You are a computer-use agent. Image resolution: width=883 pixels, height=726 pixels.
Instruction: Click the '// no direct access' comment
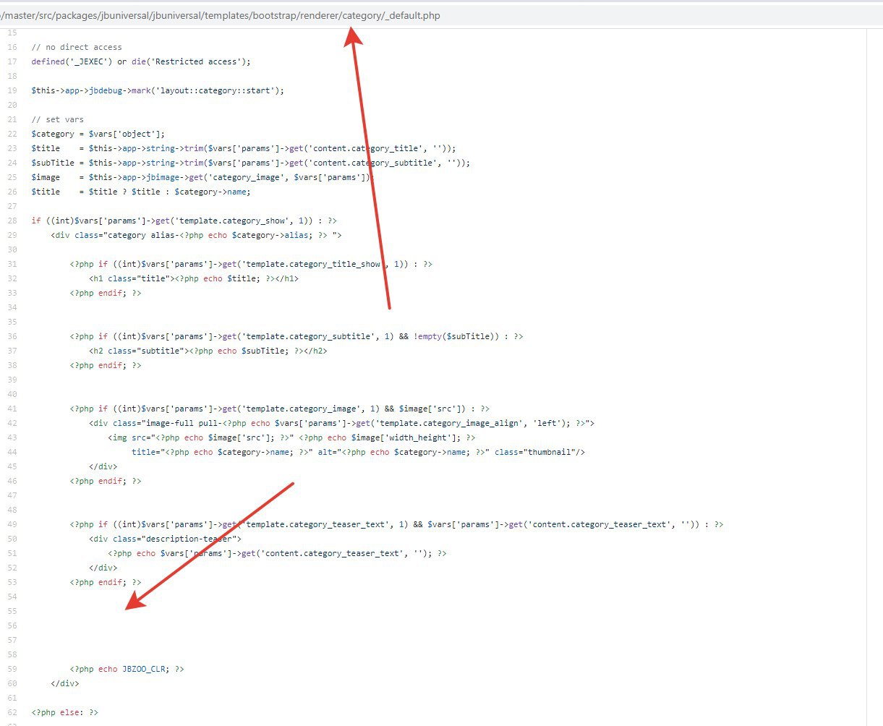[77, 47]
